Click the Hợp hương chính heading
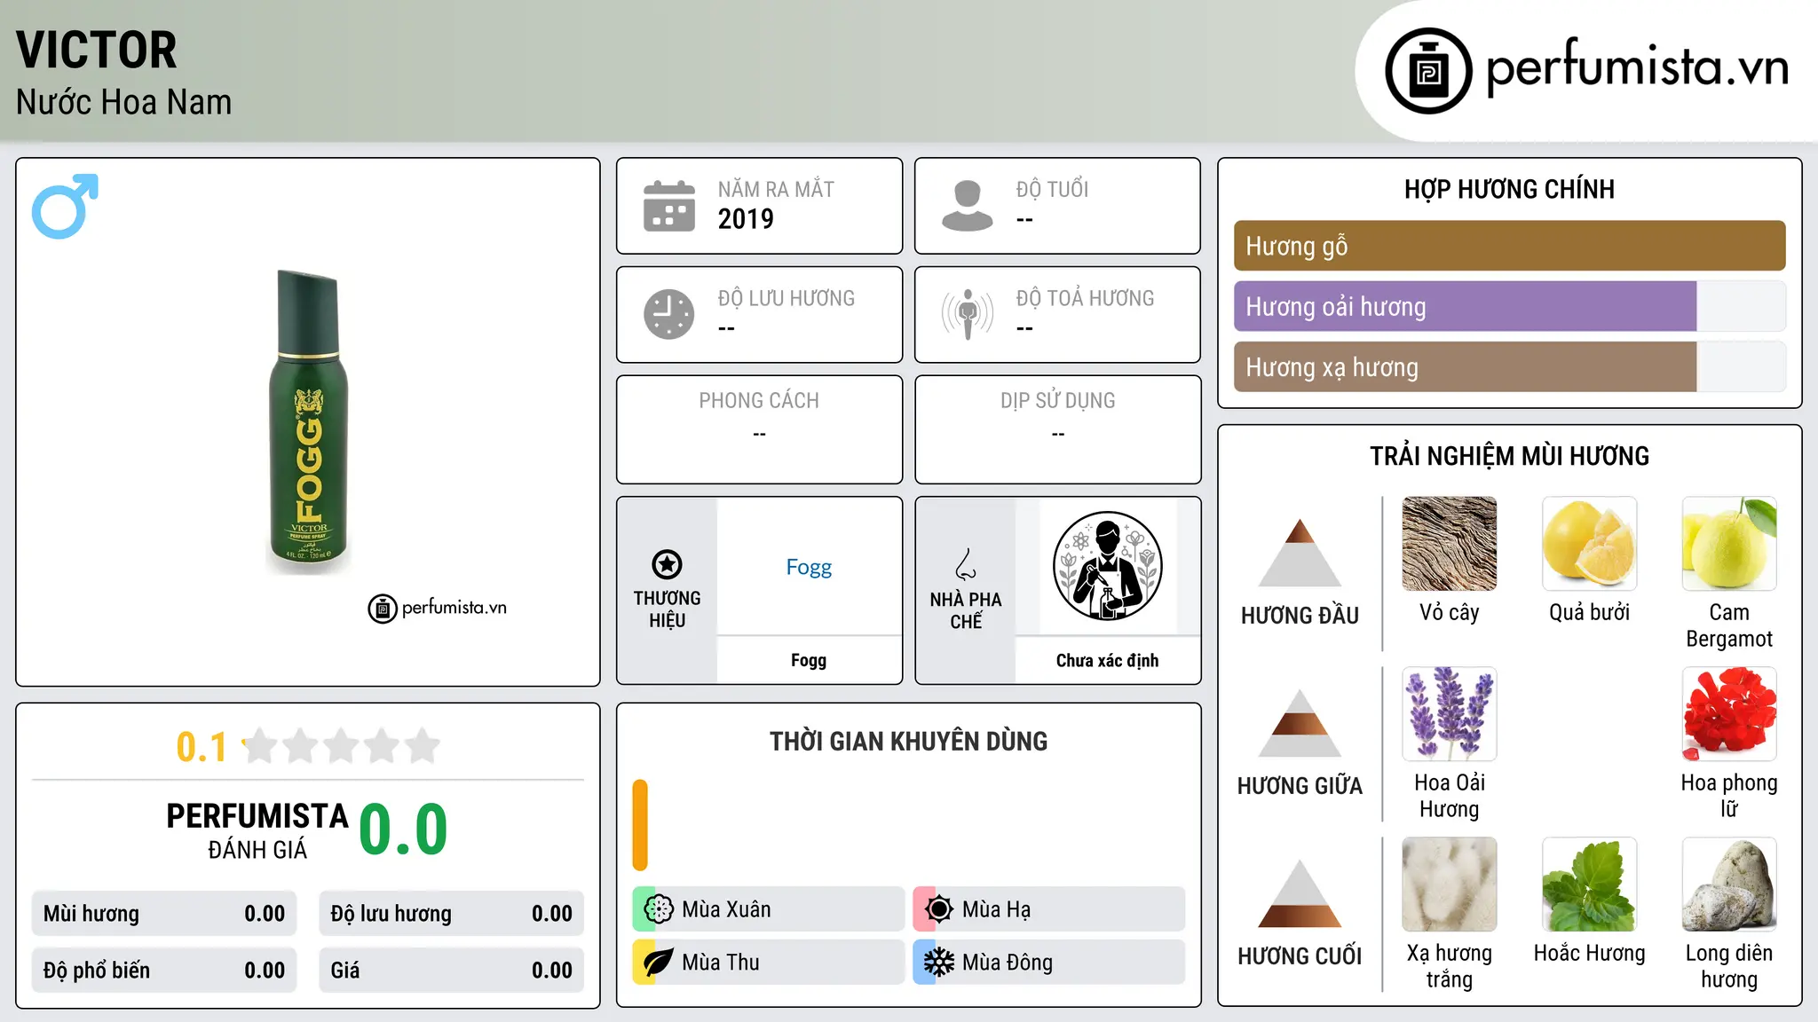The height and width of the screenshot is (1022, 1818). (x=1509, y=189)
